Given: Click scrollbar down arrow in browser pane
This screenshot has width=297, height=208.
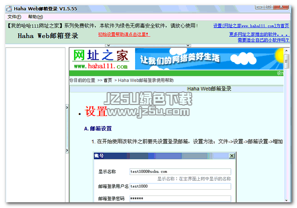Looking at the screenshot, I should pos(287,200).
